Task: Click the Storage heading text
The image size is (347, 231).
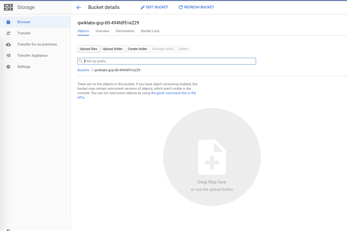Action: click(26, 7)
